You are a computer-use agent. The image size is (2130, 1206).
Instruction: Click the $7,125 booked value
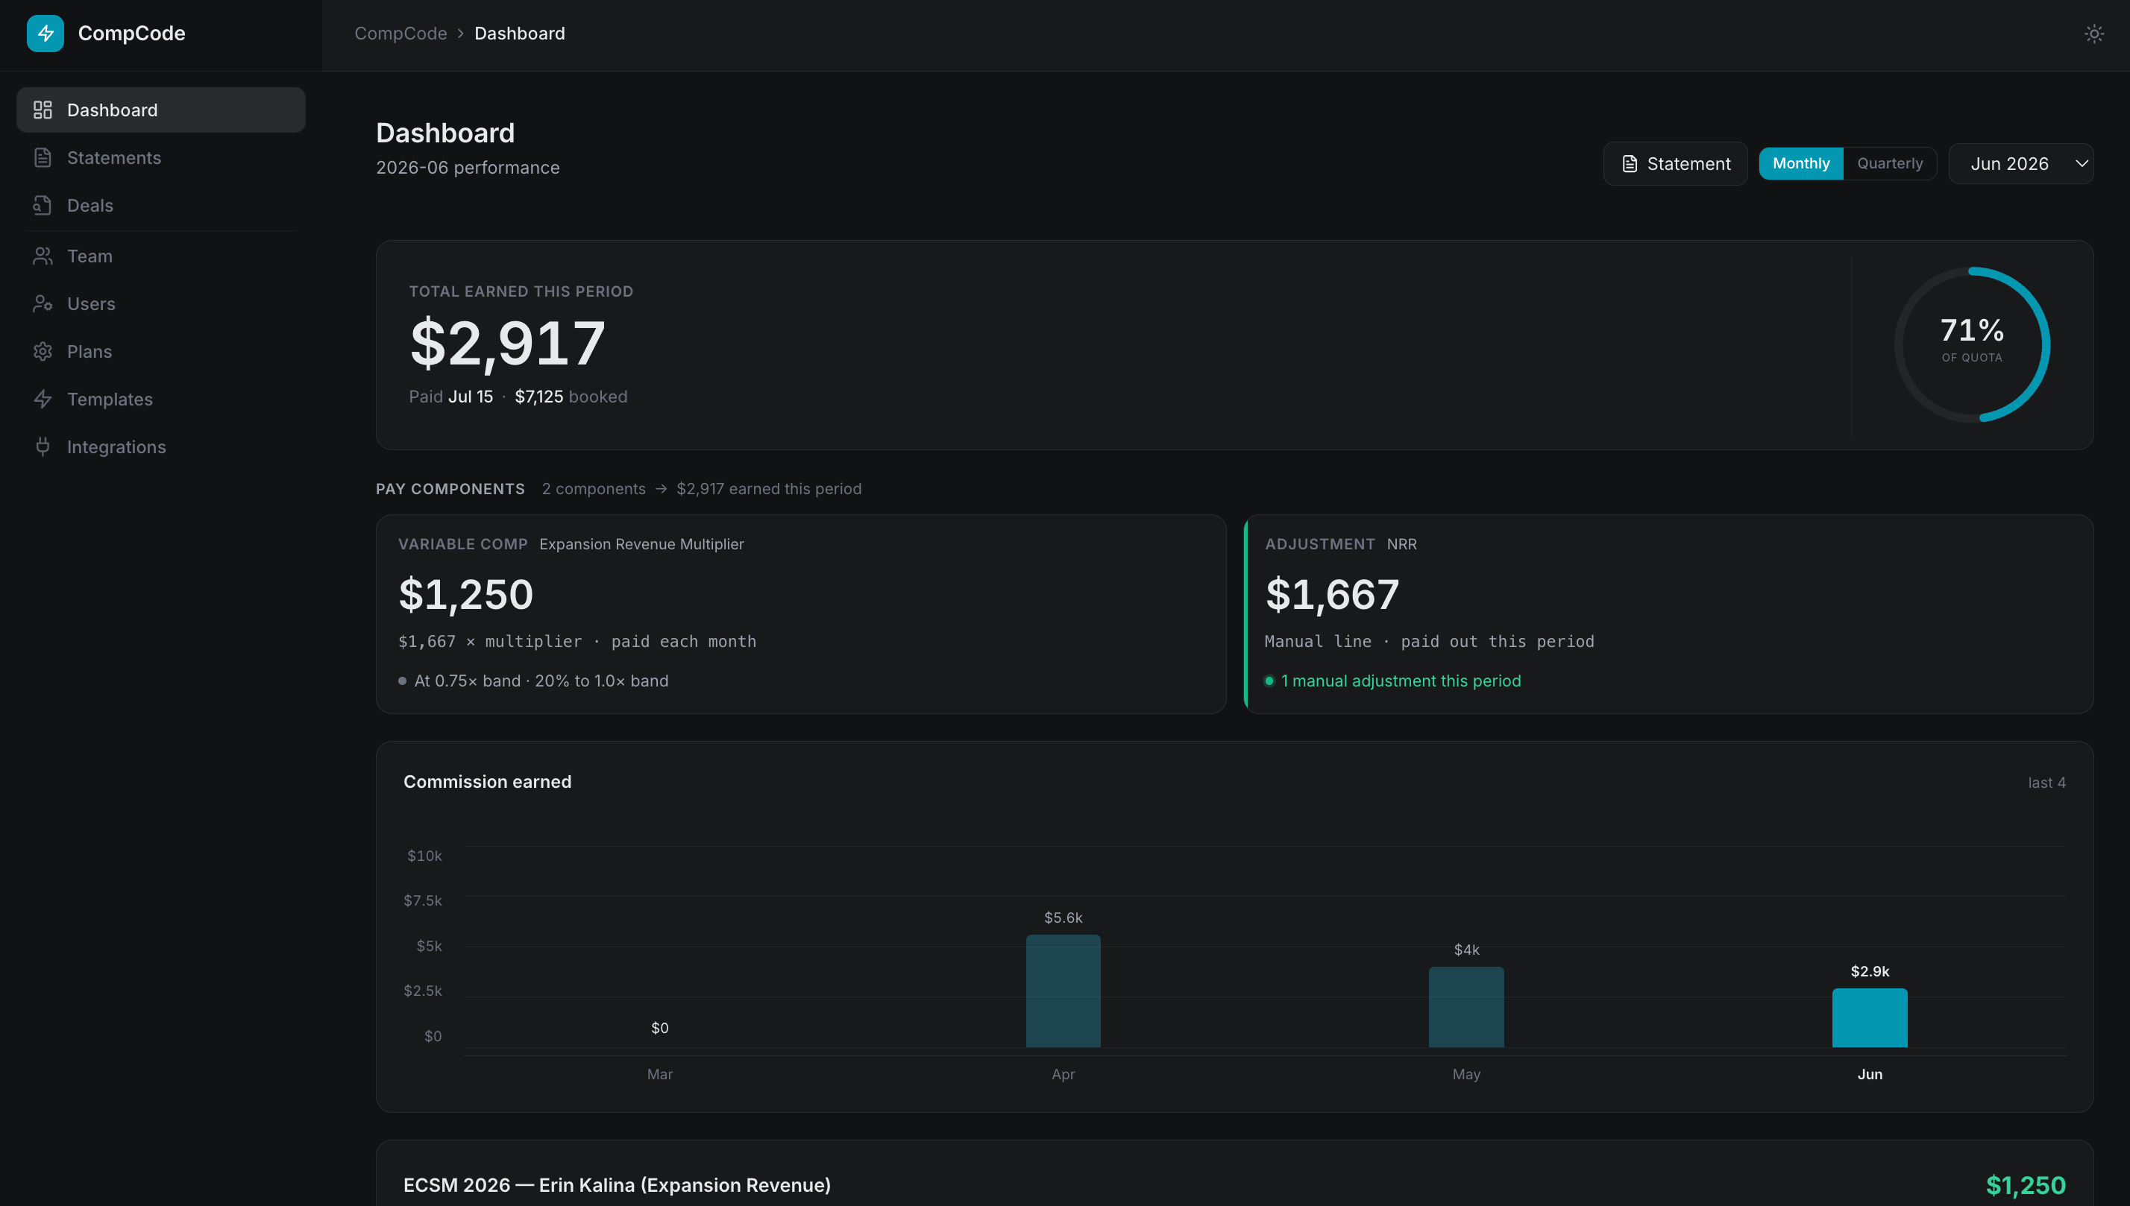coord(538,397)
